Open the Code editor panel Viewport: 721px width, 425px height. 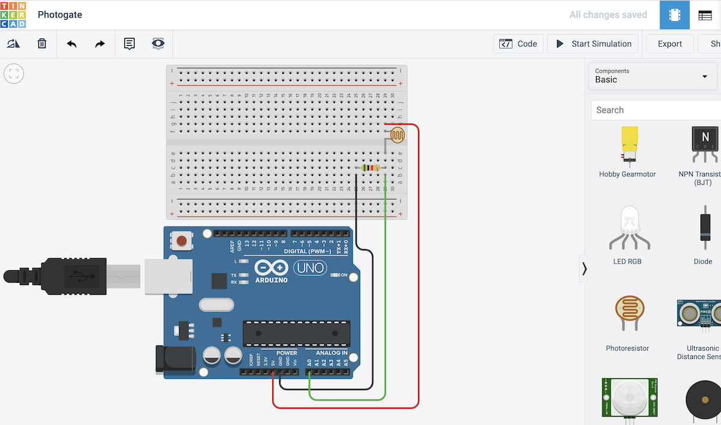518,43
